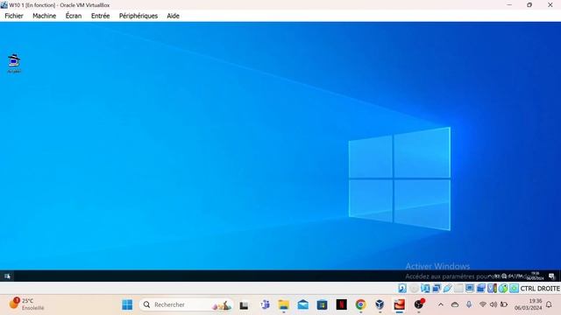561x315 pixels.
Task: Open the Écran menu
Action: coord(74,16)
